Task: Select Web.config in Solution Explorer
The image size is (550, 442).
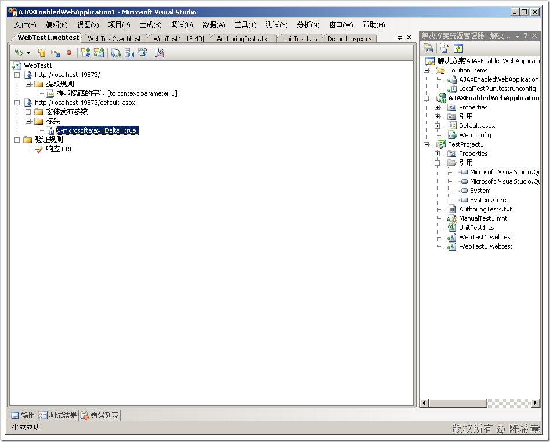Action: point(475,135)
